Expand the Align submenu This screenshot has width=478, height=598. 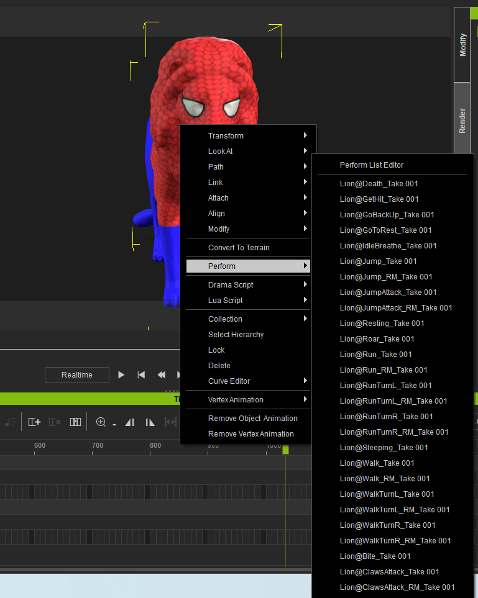(x=248, y=214)
